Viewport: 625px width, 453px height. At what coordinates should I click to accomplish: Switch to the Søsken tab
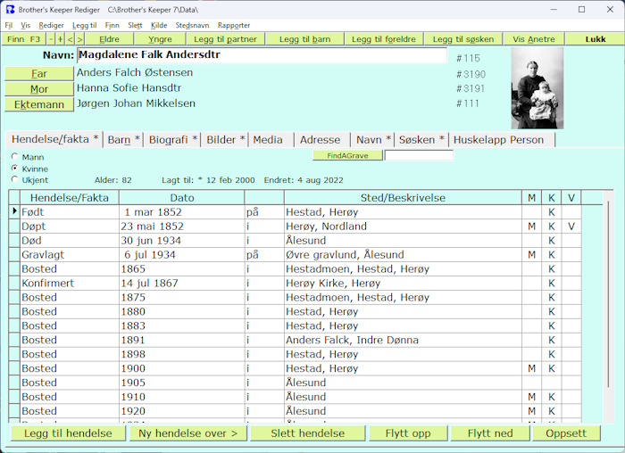(x=421, y=140)
